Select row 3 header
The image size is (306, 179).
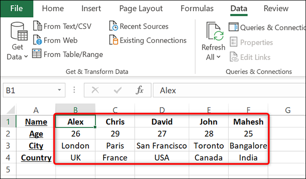point(8,145)
